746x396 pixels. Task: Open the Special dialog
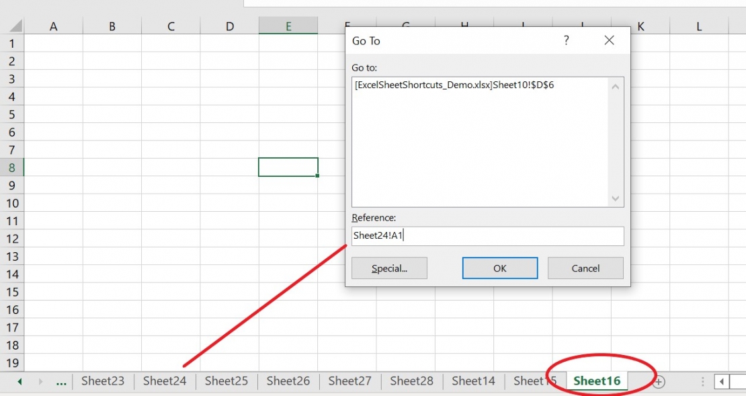(x=388, y=268)
